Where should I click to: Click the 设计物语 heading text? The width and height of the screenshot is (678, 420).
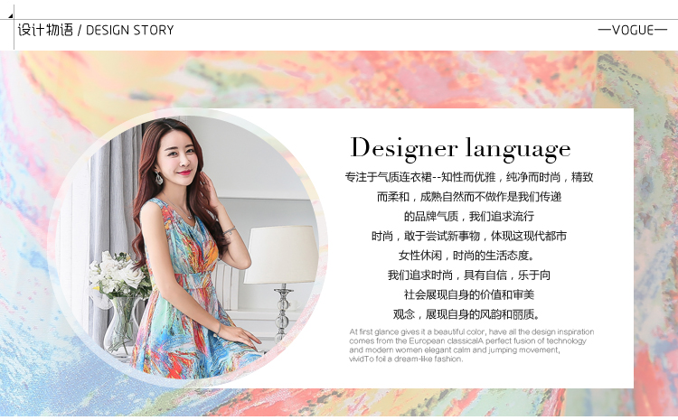45,30
